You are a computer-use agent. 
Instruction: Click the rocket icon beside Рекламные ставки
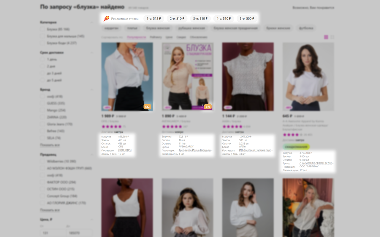[106, 19]
